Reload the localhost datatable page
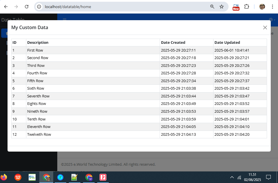Screen dimensions: 278x183 coord(27,7)
